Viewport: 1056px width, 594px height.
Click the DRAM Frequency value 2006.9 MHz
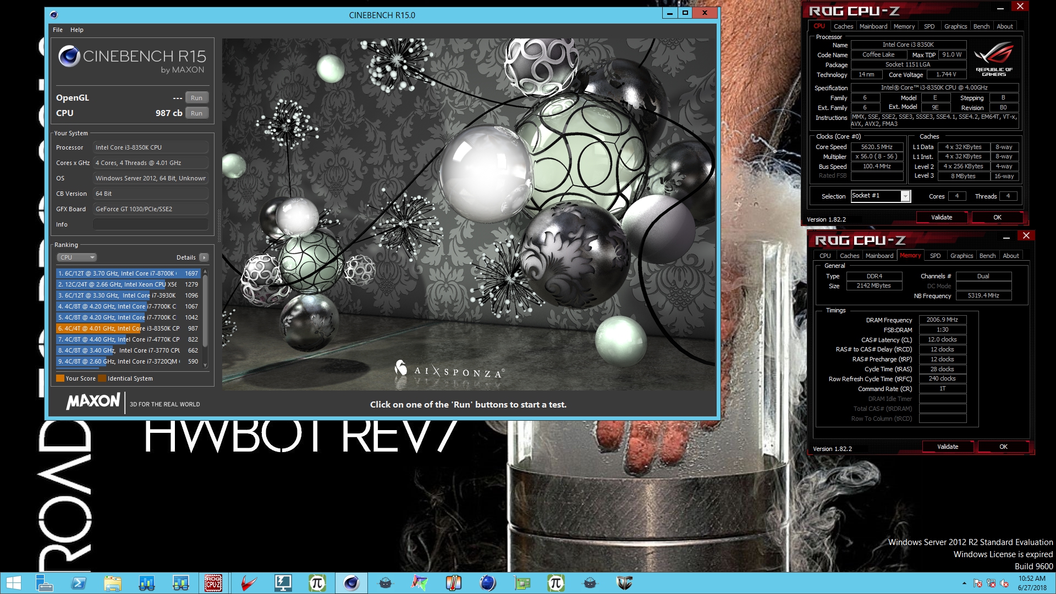(x=942, y=320)
